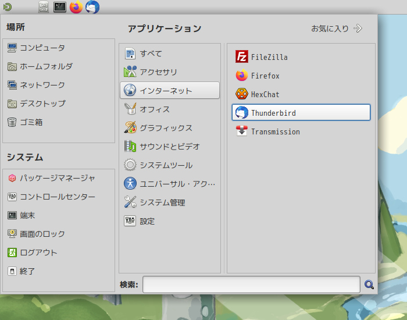This screenshot has width=407, height=320.
Task: Open コンピュータ in places
Action: click(59, 48)
